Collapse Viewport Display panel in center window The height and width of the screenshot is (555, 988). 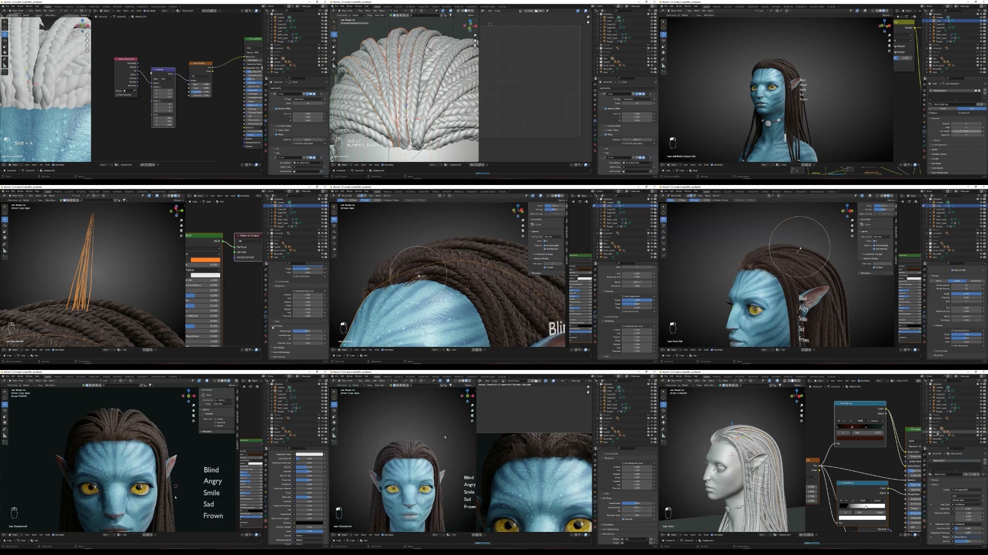click(542, 259)
